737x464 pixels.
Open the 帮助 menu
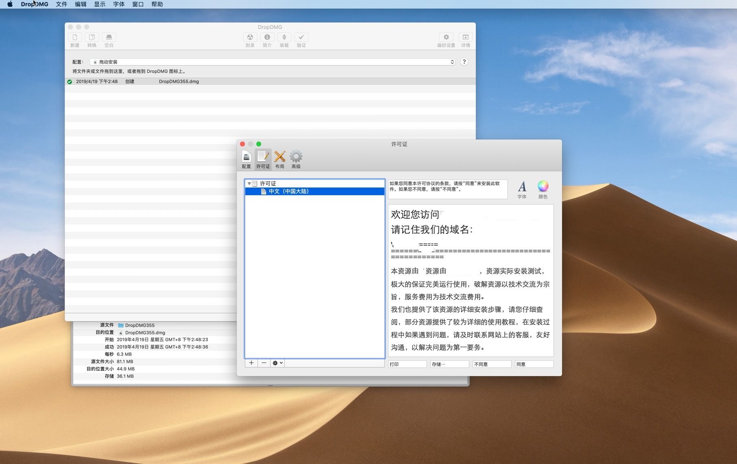157,4
